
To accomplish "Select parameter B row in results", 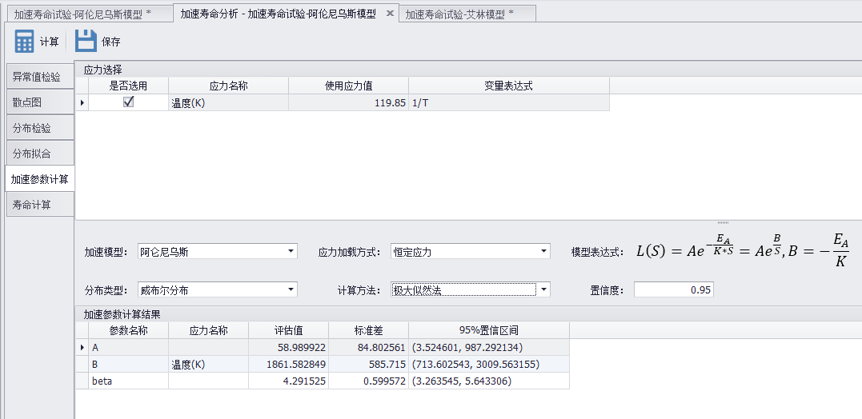I will tap(323, 364).
